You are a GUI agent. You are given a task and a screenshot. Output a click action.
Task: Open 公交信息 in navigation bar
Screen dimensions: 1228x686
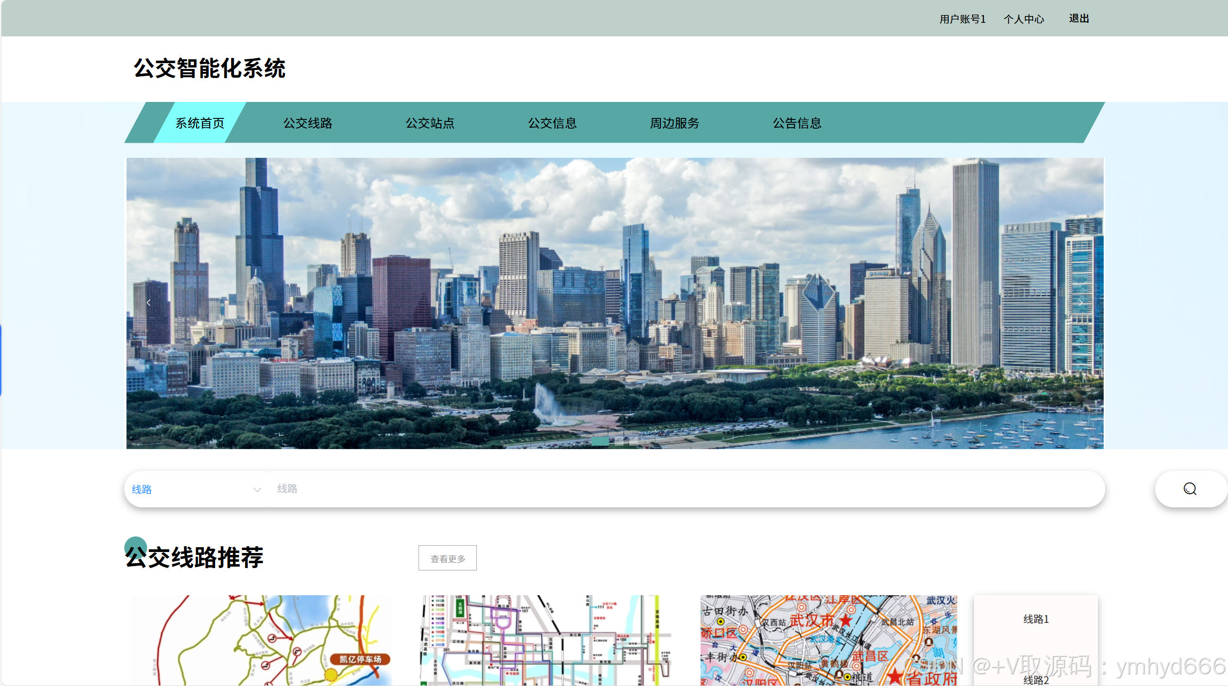552,123
